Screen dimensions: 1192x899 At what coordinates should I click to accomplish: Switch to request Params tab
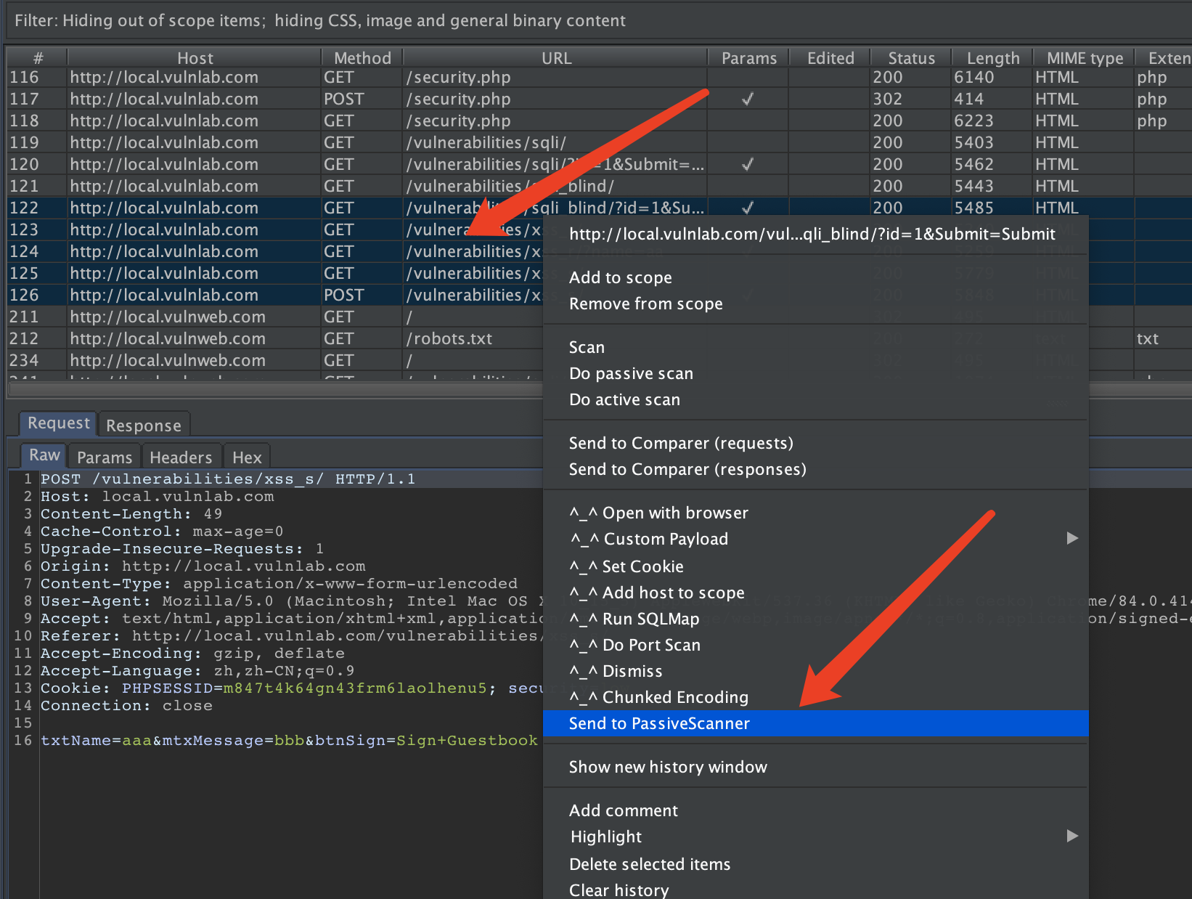105,457
